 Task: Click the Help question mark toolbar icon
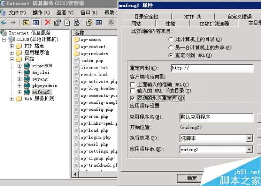point(89,22)
